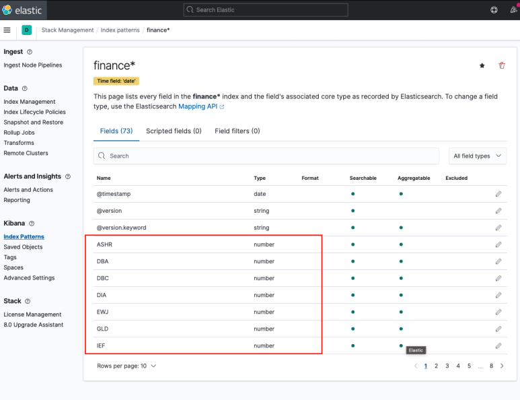Edit the IEF field with pencil icon
The image size is (520, 400).
coord(498,346)
